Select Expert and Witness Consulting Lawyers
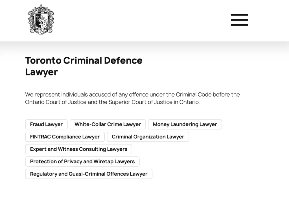289x200 pixels. 78,149
